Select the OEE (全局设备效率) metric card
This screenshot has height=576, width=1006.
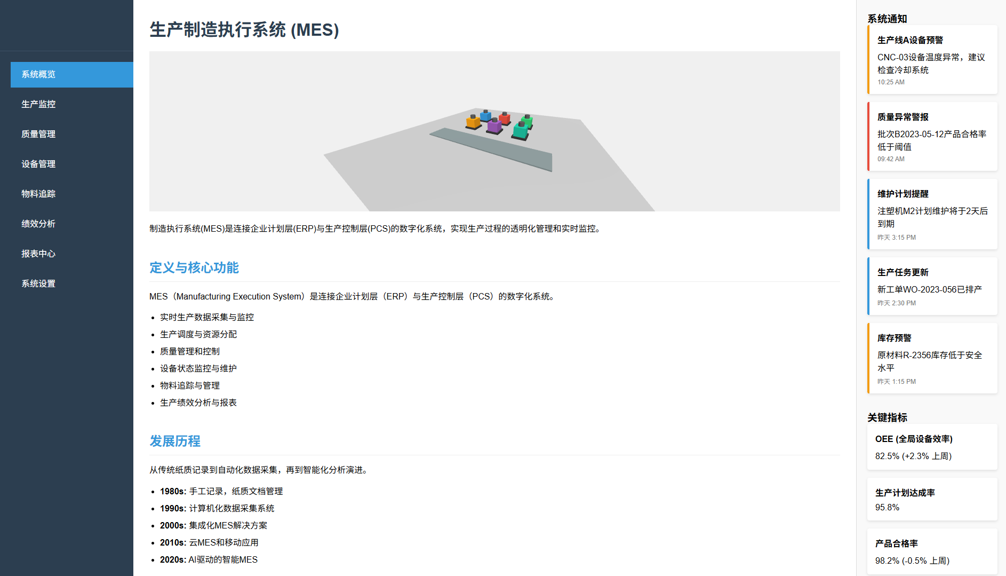point(932,447)
